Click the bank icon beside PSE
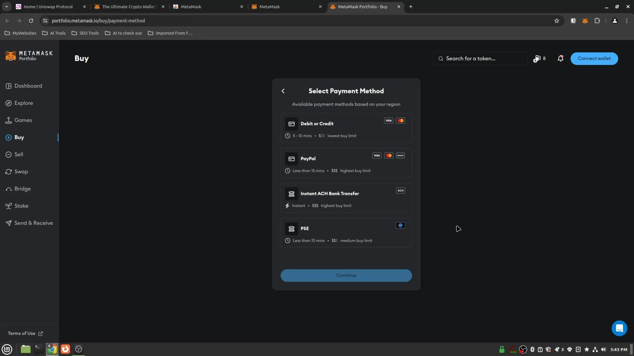The width and height of the screenshot is (634, 356). point(291,228)
